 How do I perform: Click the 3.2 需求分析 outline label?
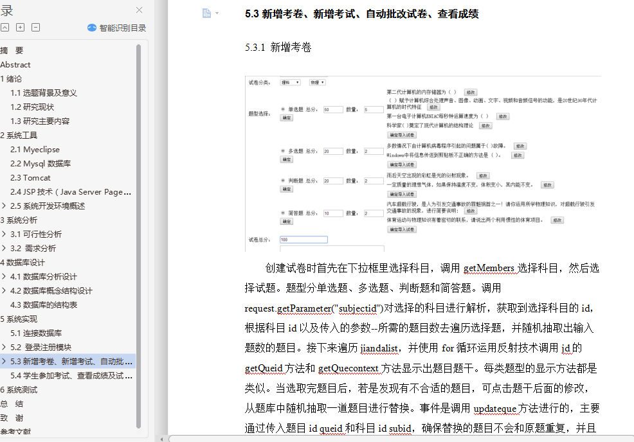click(33, 249)
